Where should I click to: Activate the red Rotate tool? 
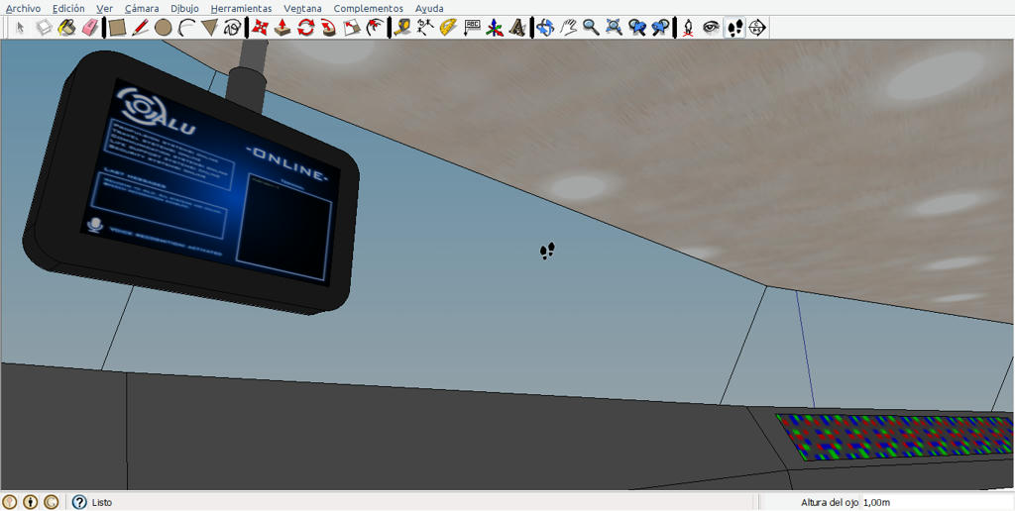(x=305, y=27)
